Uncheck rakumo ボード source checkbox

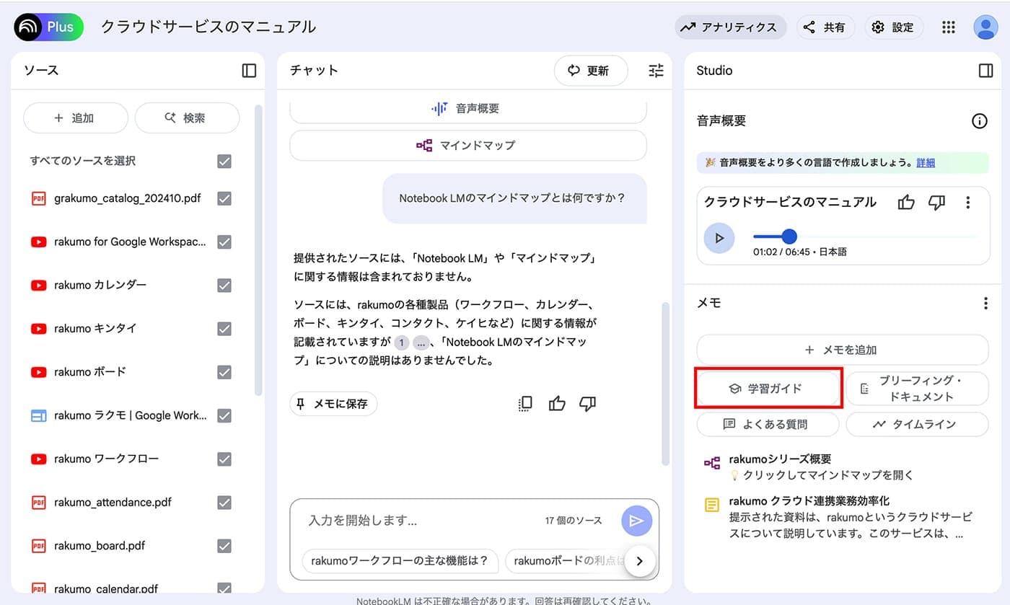(x=224, y=372)
